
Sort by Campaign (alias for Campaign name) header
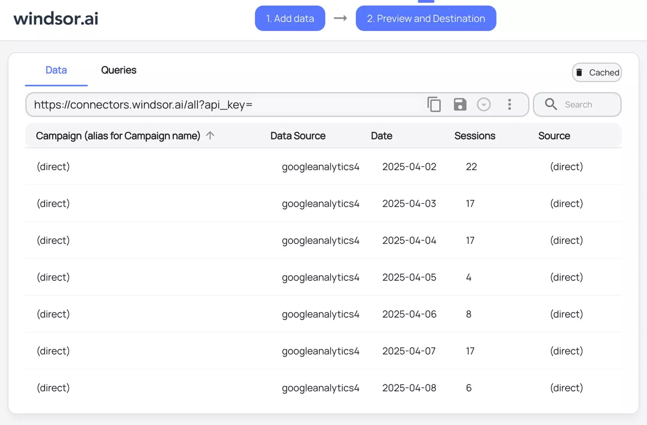click(x=118, y=136)
